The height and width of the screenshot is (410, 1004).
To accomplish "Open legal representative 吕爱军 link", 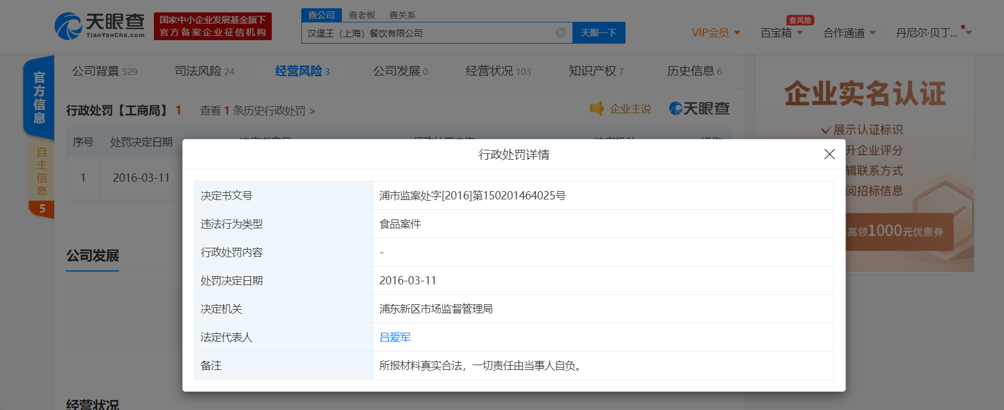I will tap(395, 337).
